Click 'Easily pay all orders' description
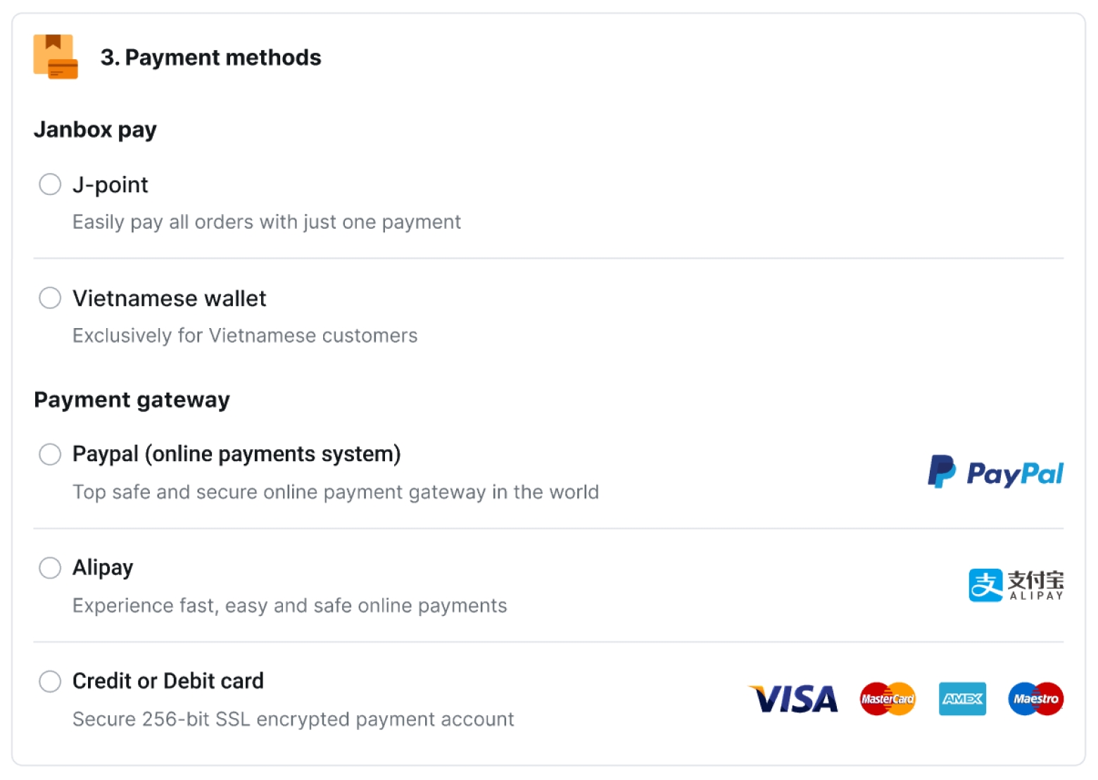 [x=267, y=222]
